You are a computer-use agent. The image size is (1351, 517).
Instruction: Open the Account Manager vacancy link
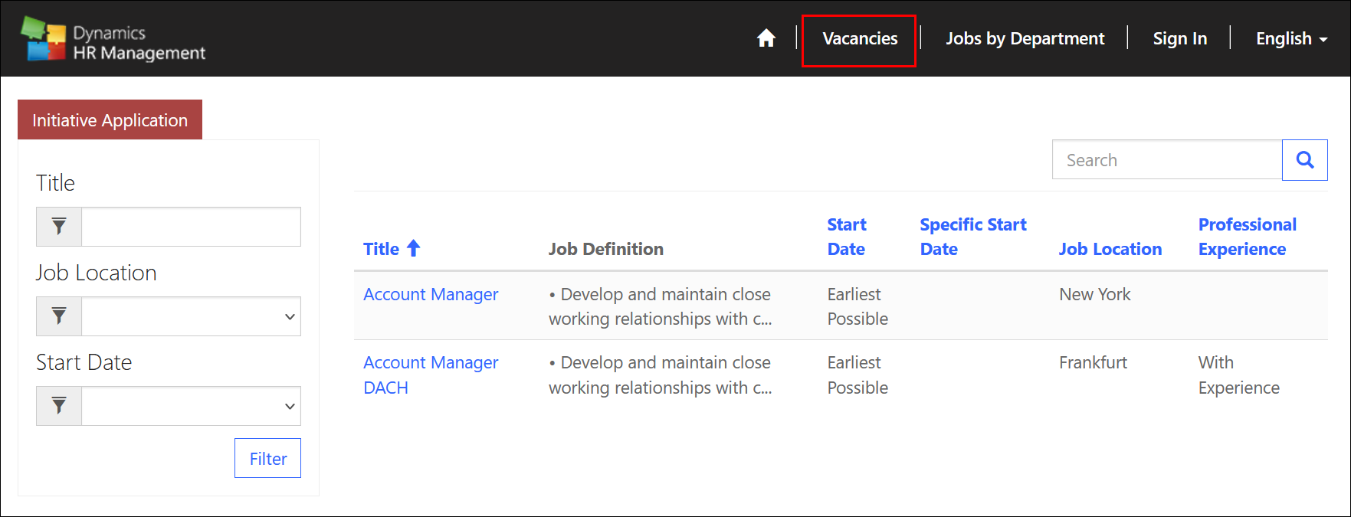tap(431, 294)
